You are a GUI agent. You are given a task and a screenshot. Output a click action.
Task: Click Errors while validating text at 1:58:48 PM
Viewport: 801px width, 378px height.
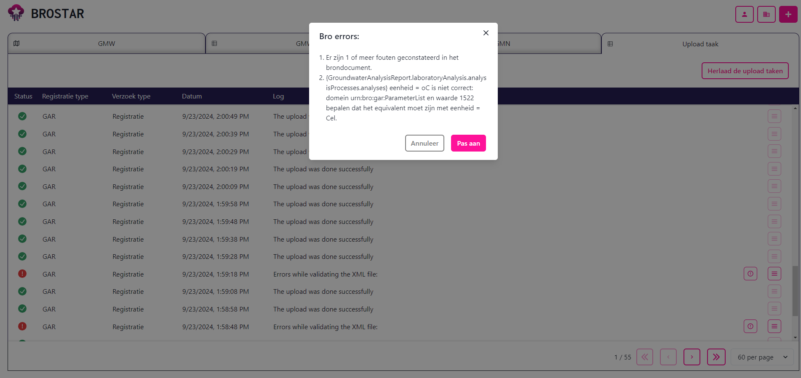tap(325, 327)
